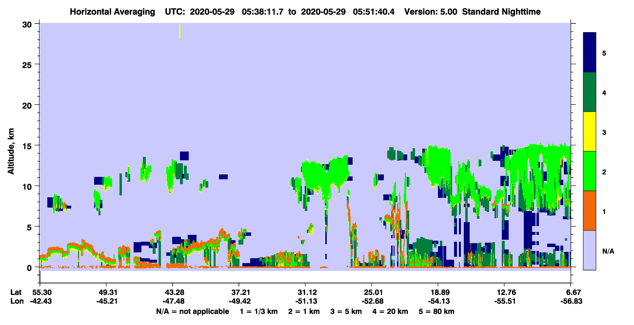This screenshot has height=325, width=634.
Task: Click longitude value -54.13
Action: click(x=438, y=302)
